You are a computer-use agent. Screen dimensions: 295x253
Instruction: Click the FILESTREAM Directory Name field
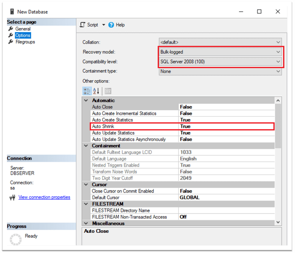tap(226, 211)
